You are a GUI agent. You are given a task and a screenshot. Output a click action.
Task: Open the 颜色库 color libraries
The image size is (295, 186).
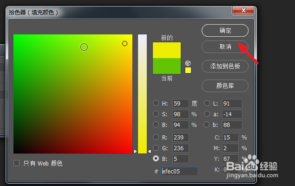click(x=225, y=86)
